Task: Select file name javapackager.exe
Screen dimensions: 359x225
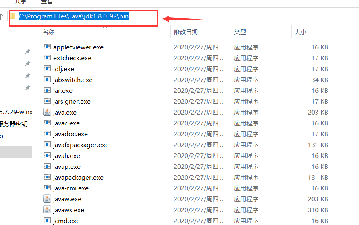Action: point(78,178)
